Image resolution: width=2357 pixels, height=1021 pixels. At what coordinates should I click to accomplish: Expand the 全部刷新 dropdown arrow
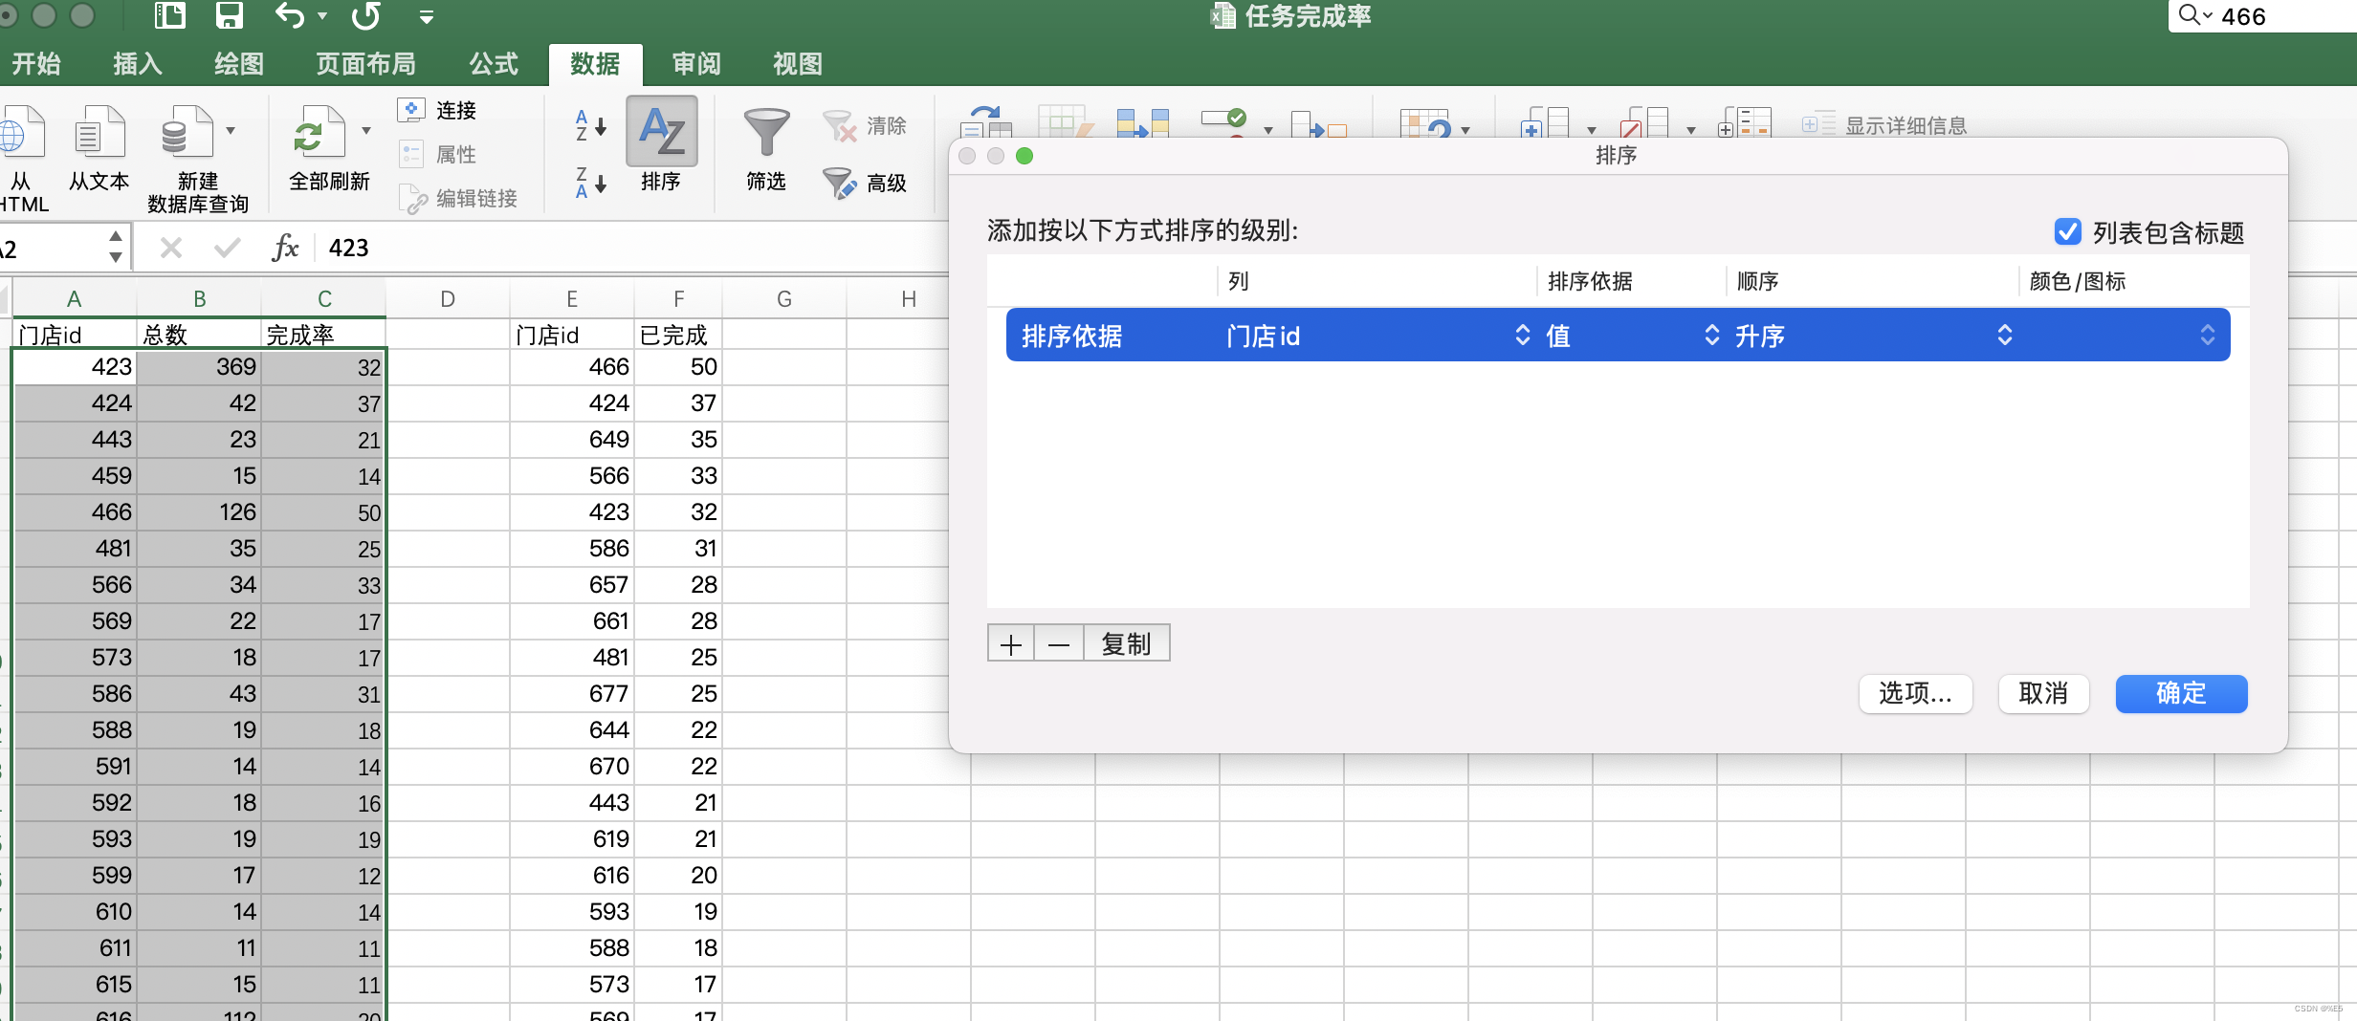tap(366, 130)
